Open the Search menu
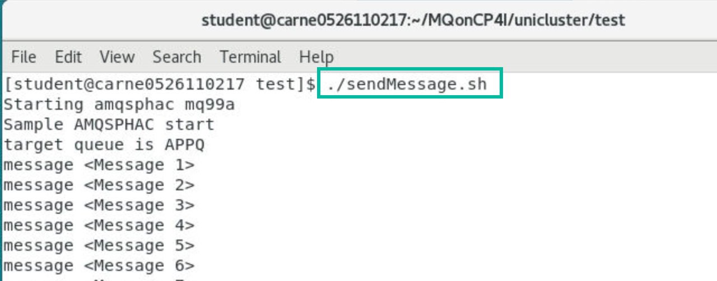 [x=176, y=57]
